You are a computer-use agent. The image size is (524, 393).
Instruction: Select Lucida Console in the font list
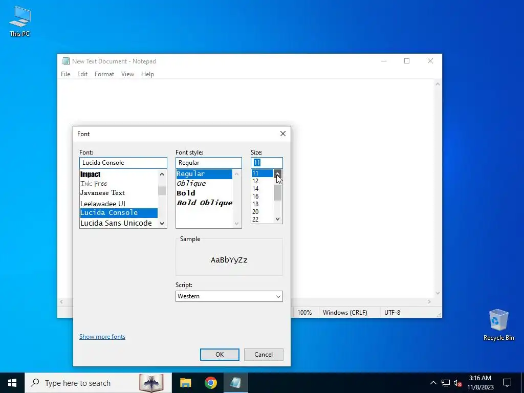(x=119, y=213)
